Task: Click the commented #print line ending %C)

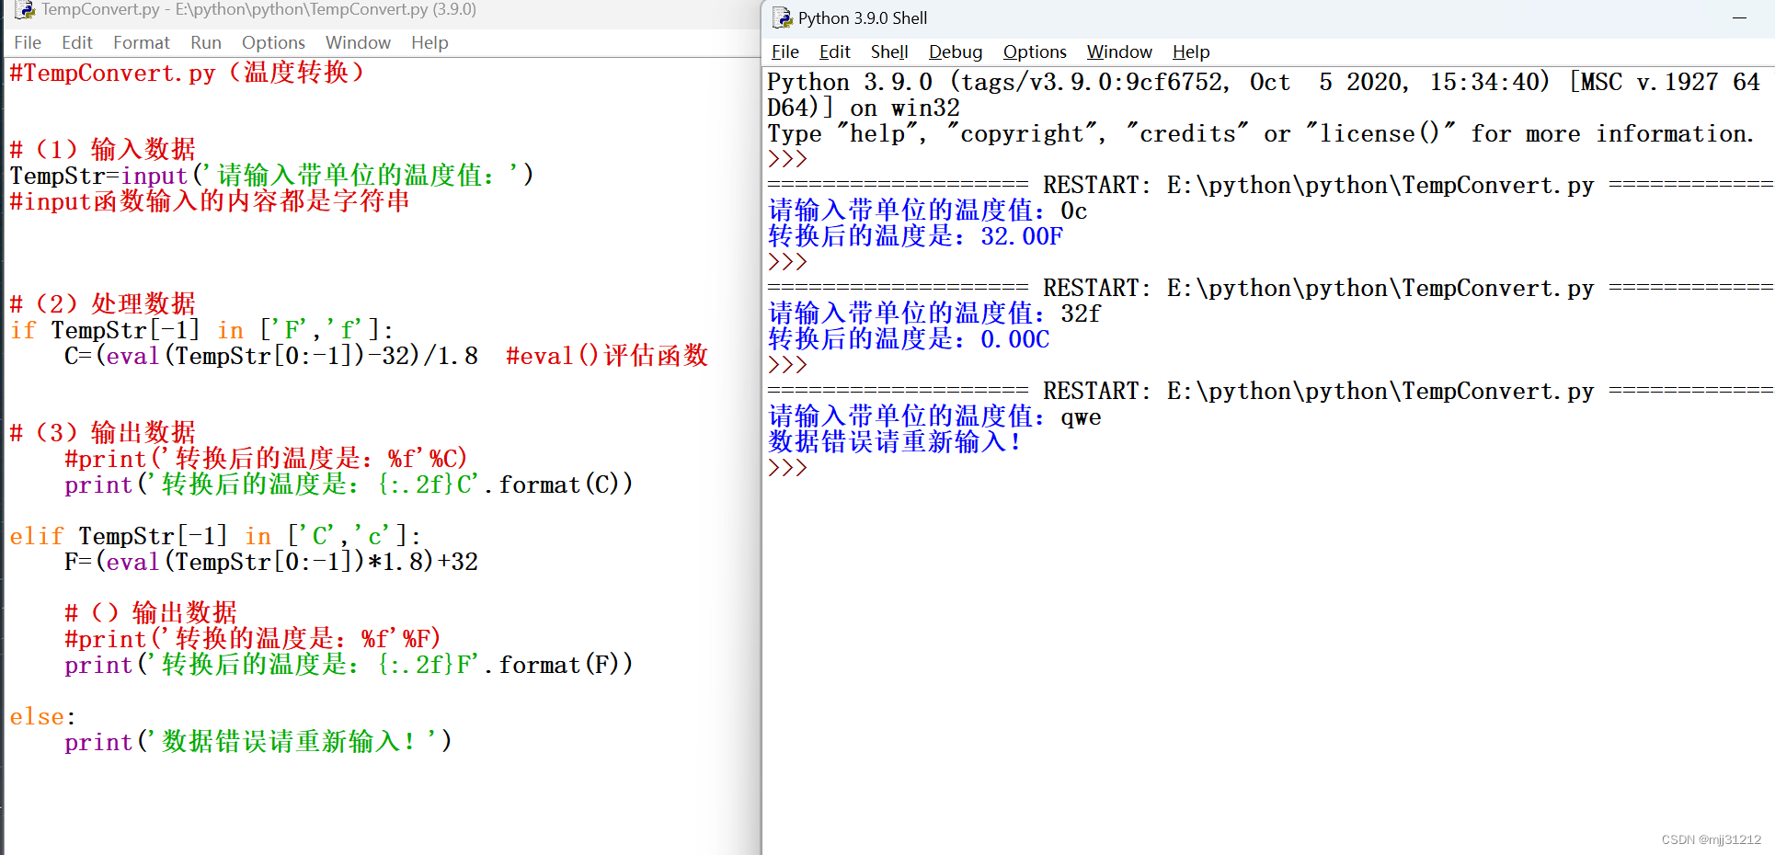Action: (266, 458)
